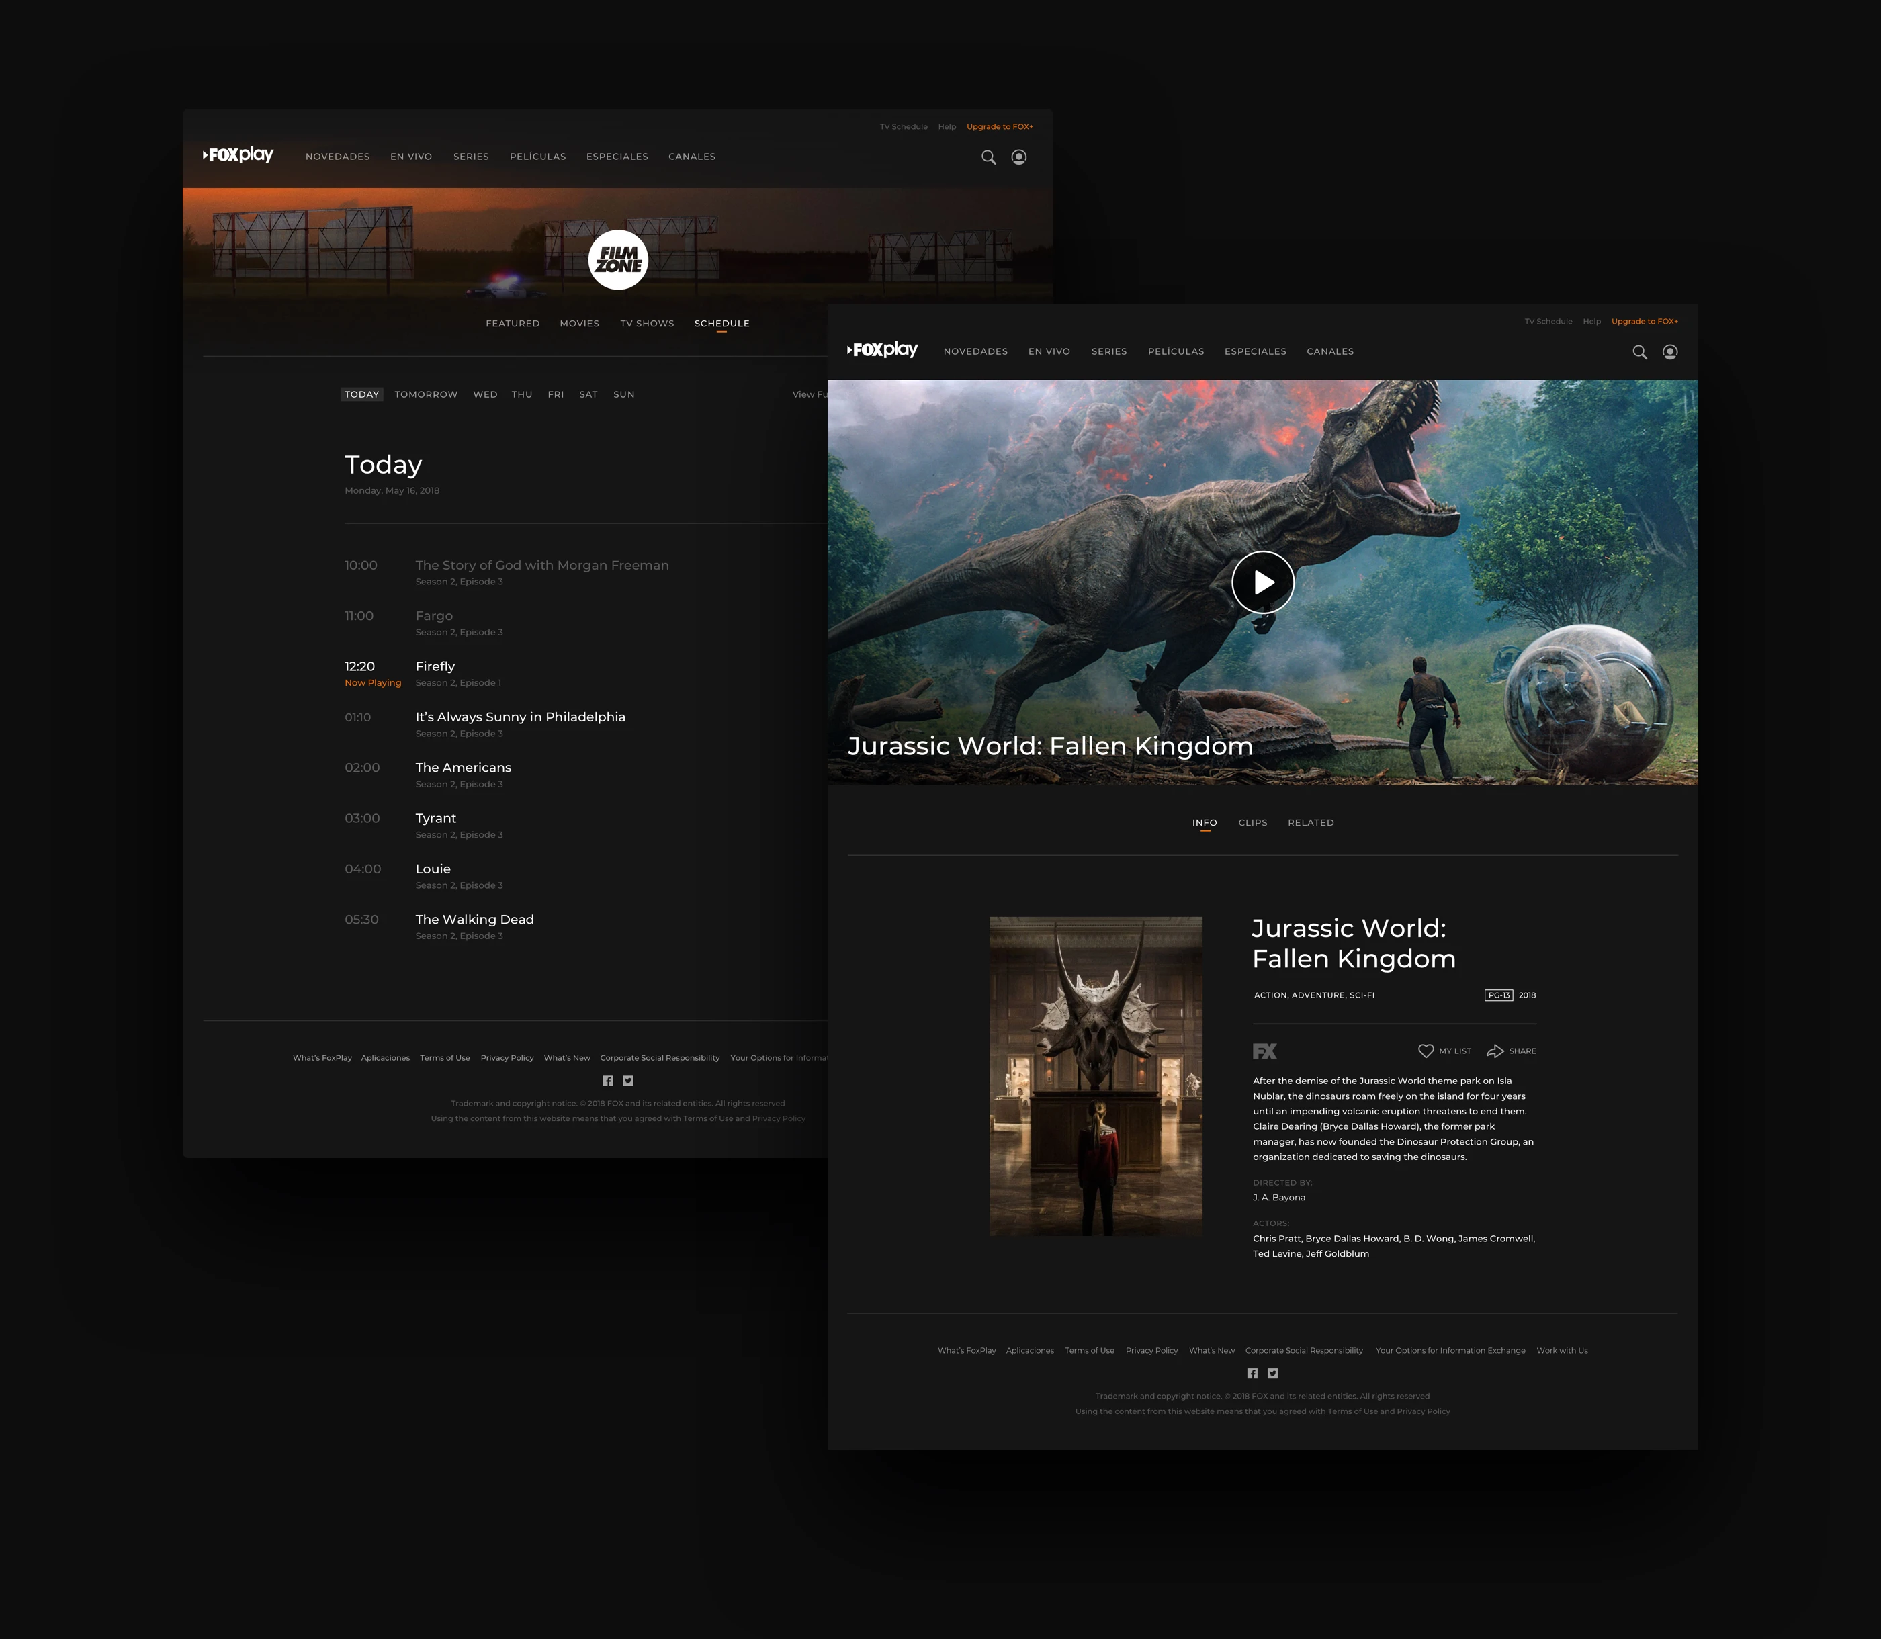The image size is (1881, 1639).
Task: Click the Film Zone channel logo
Action: click(617, 261)
